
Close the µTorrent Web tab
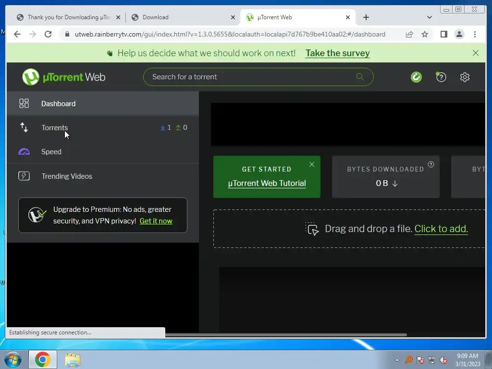[x=348, y=17]
